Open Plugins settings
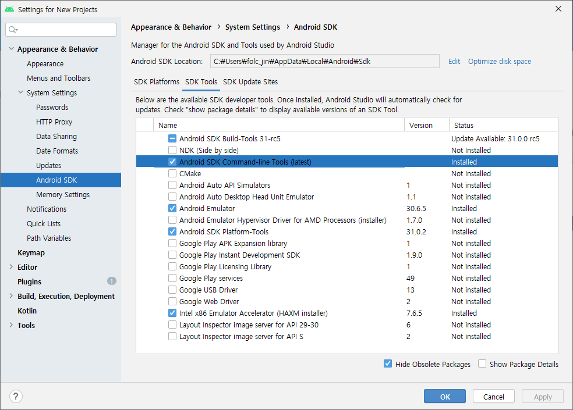The width and height of the screenshot is (573, 410). [x=29, y=281]
